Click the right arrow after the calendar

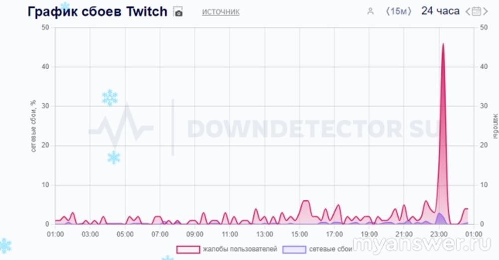tap(485, 11)
